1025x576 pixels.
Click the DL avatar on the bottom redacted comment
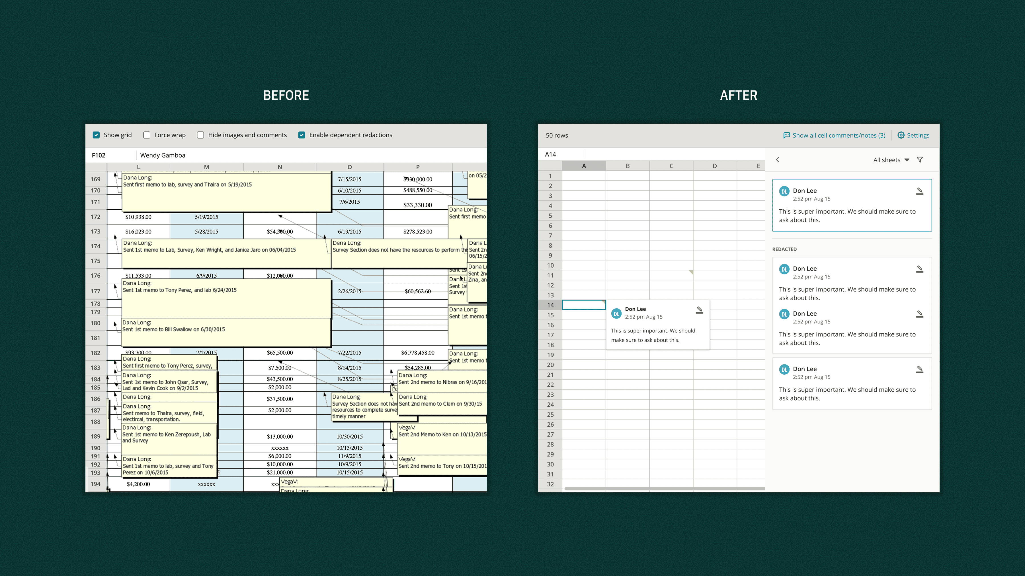tap(784, 369)
